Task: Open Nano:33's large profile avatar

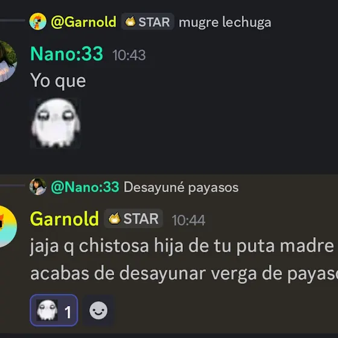Action: [x=6, y=62]
